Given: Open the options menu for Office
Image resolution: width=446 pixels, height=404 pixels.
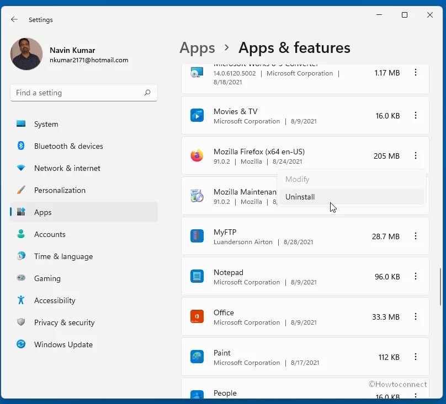Looking at the screenshot, I should (x=416, y=317).
